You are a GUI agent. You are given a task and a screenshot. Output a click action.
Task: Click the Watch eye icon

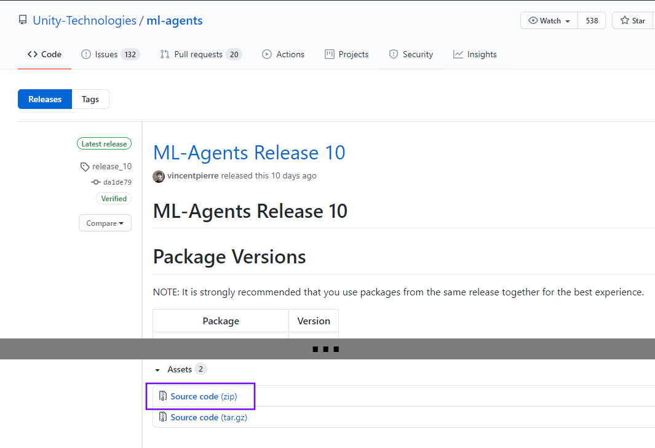tap(533, 20)
